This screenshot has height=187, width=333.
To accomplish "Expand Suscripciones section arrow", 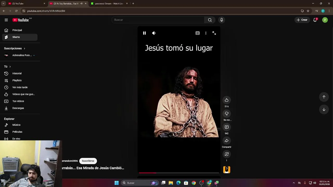I will [24, 49].
